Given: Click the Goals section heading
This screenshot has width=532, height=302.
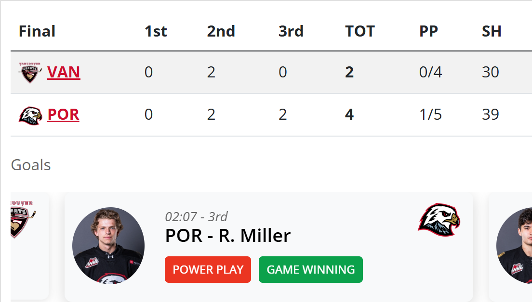Looking at the screenshot, I should pos(31,165).
